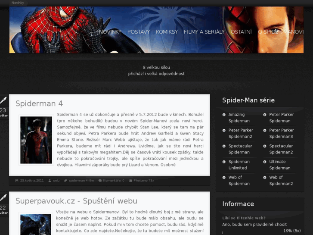Click the Přečteno 73x text

pos(144,181)
